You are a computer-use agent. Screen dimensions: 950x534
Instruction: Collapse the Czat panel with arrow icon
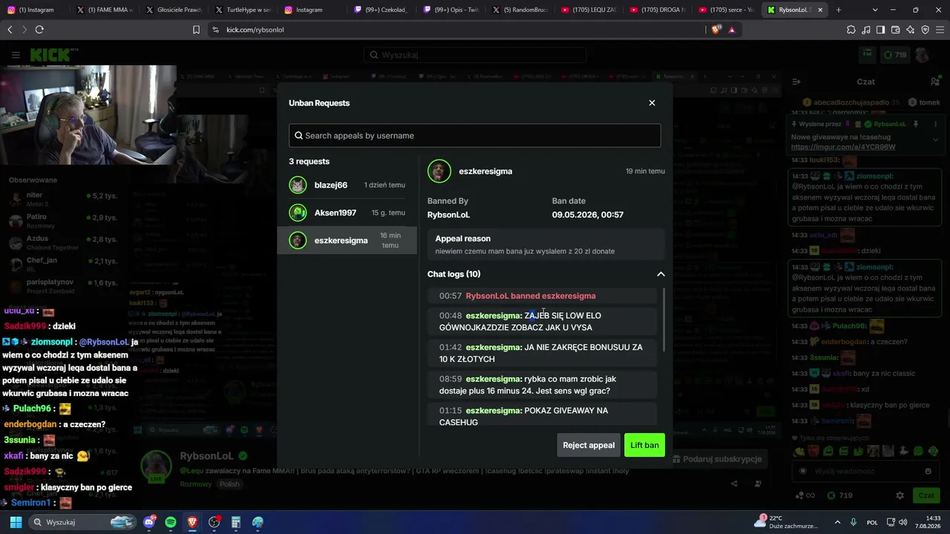point(795,82)
